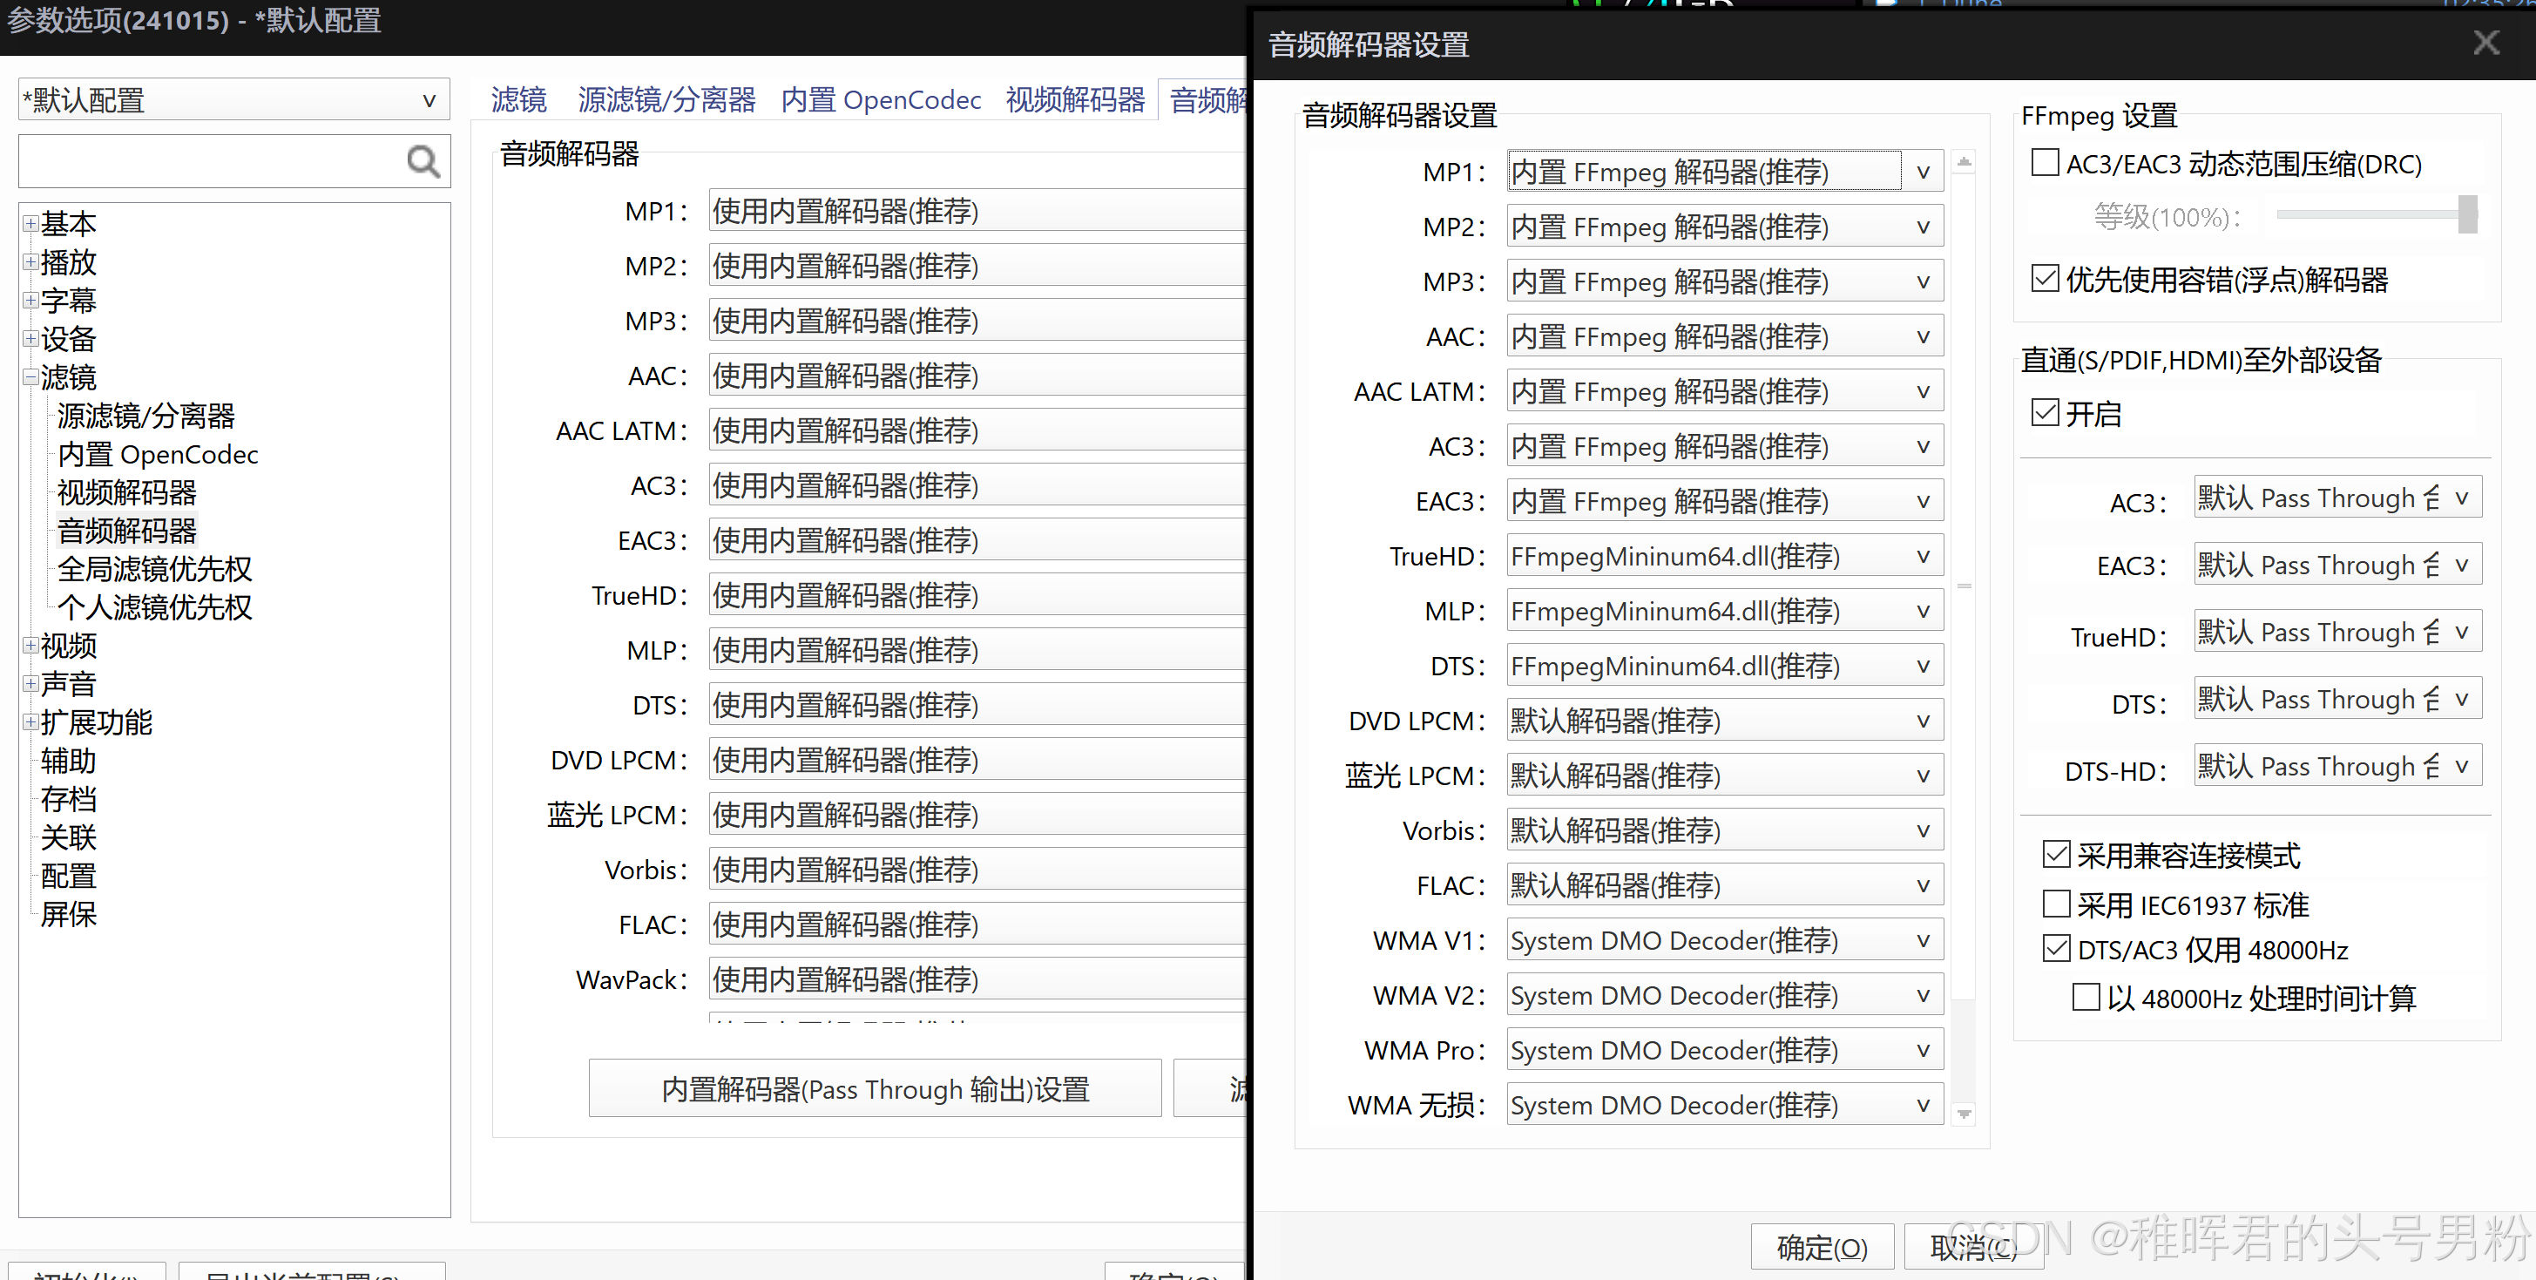Enable AC3/EAC3 动态范围压缩(DRC) checkbox
2536x1280 pixels.
click(x=2045, y=162)
